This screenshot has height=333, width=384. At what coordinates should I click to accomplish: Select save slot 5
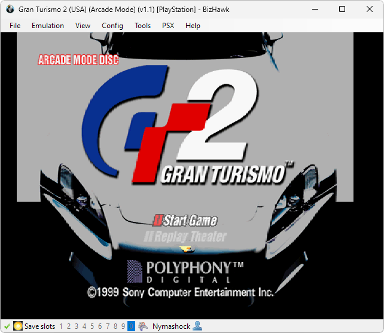pyautogui.click(x=92, y=326)
